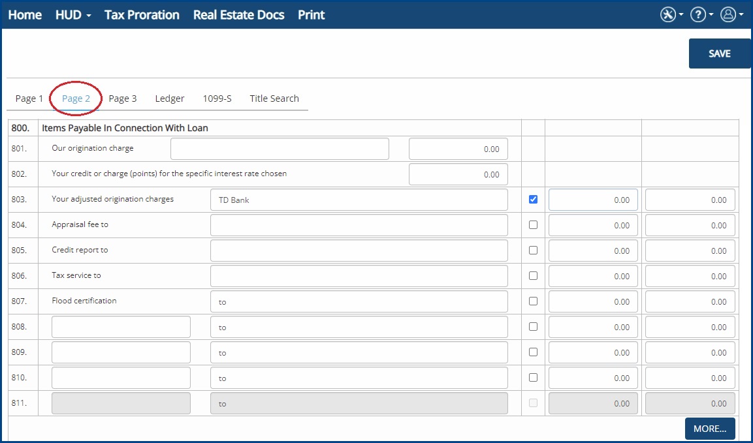Screen dimensions: 753x443
Task: Open the help question mark icon
Action: [697, 14]
